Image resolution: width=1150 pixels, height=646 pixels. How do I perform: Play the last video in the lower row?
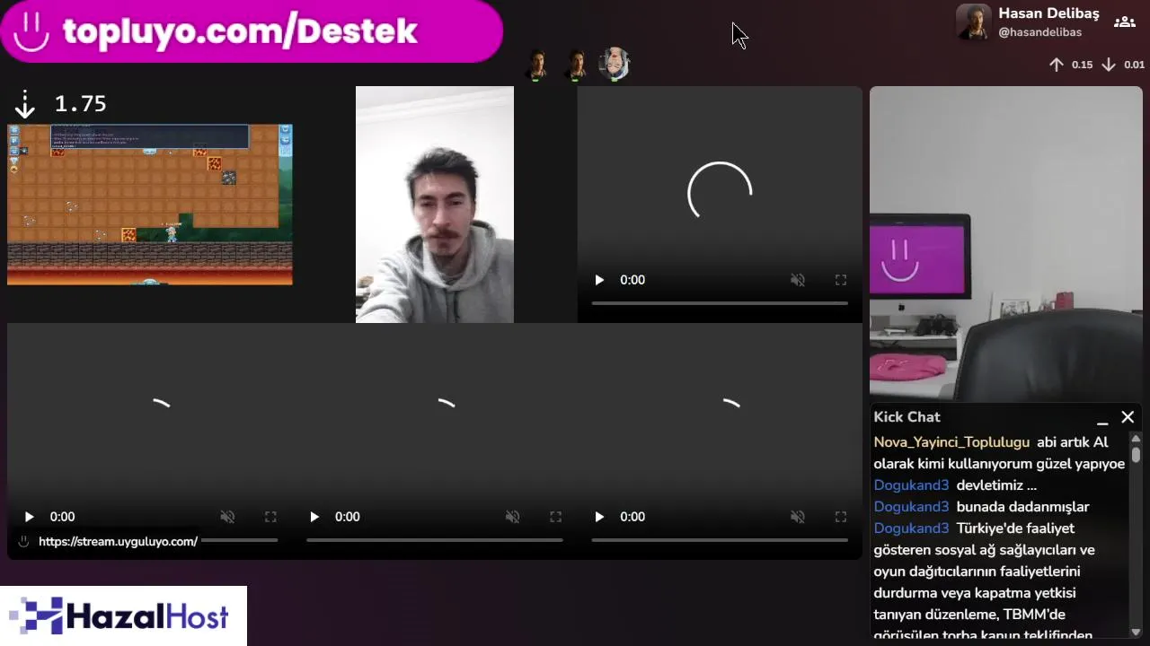point(599,517)
